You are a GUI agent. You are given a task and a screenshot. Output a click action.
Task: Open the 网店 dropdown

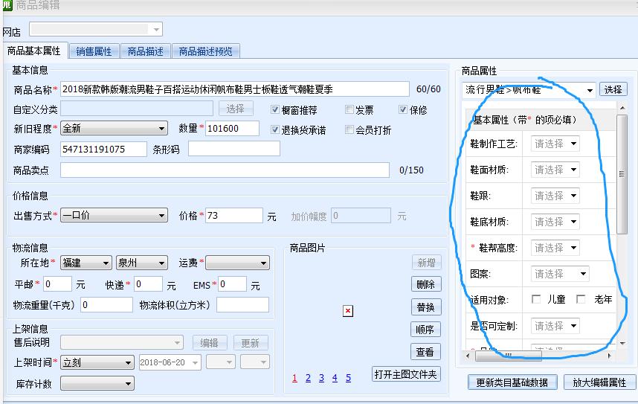pyautogui.click(x=96, y=29)
